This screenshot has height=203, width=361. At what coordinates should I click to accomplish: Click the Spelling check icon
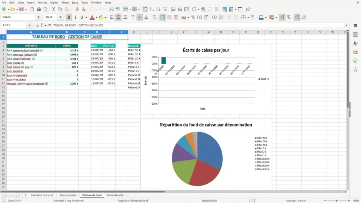coord(118,9)
